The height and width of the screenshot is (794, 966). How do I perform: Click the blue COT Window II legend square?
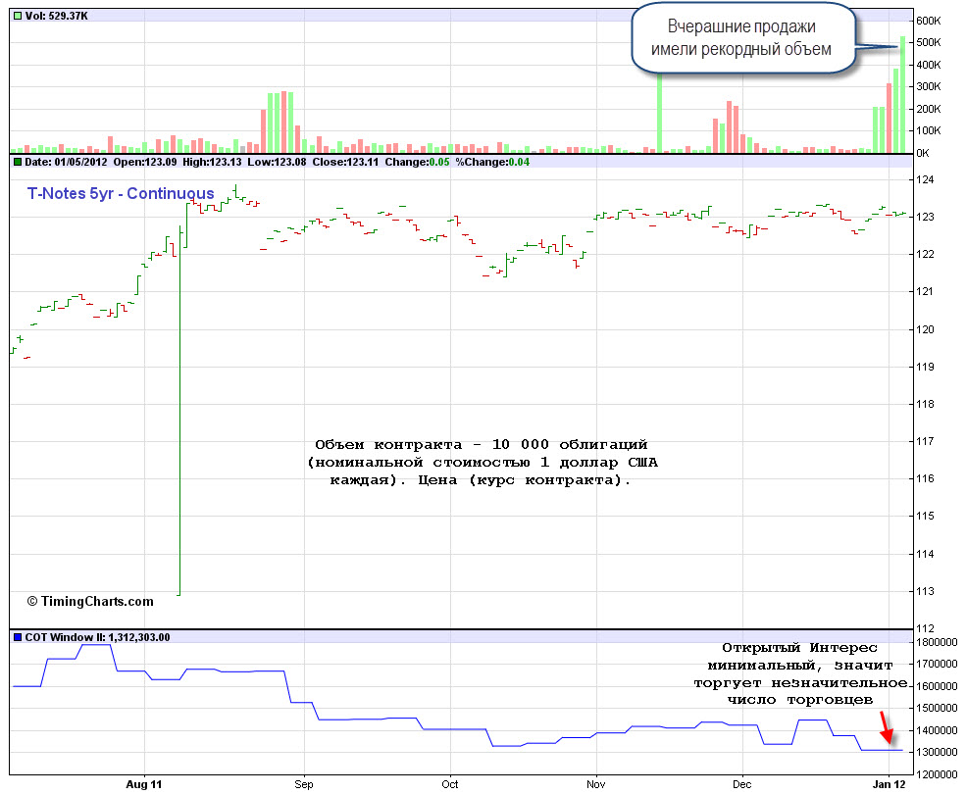point(17,637)
